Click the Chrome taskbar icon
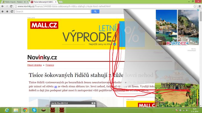Screen dimensions: 202x113 (x=25, y=110)
